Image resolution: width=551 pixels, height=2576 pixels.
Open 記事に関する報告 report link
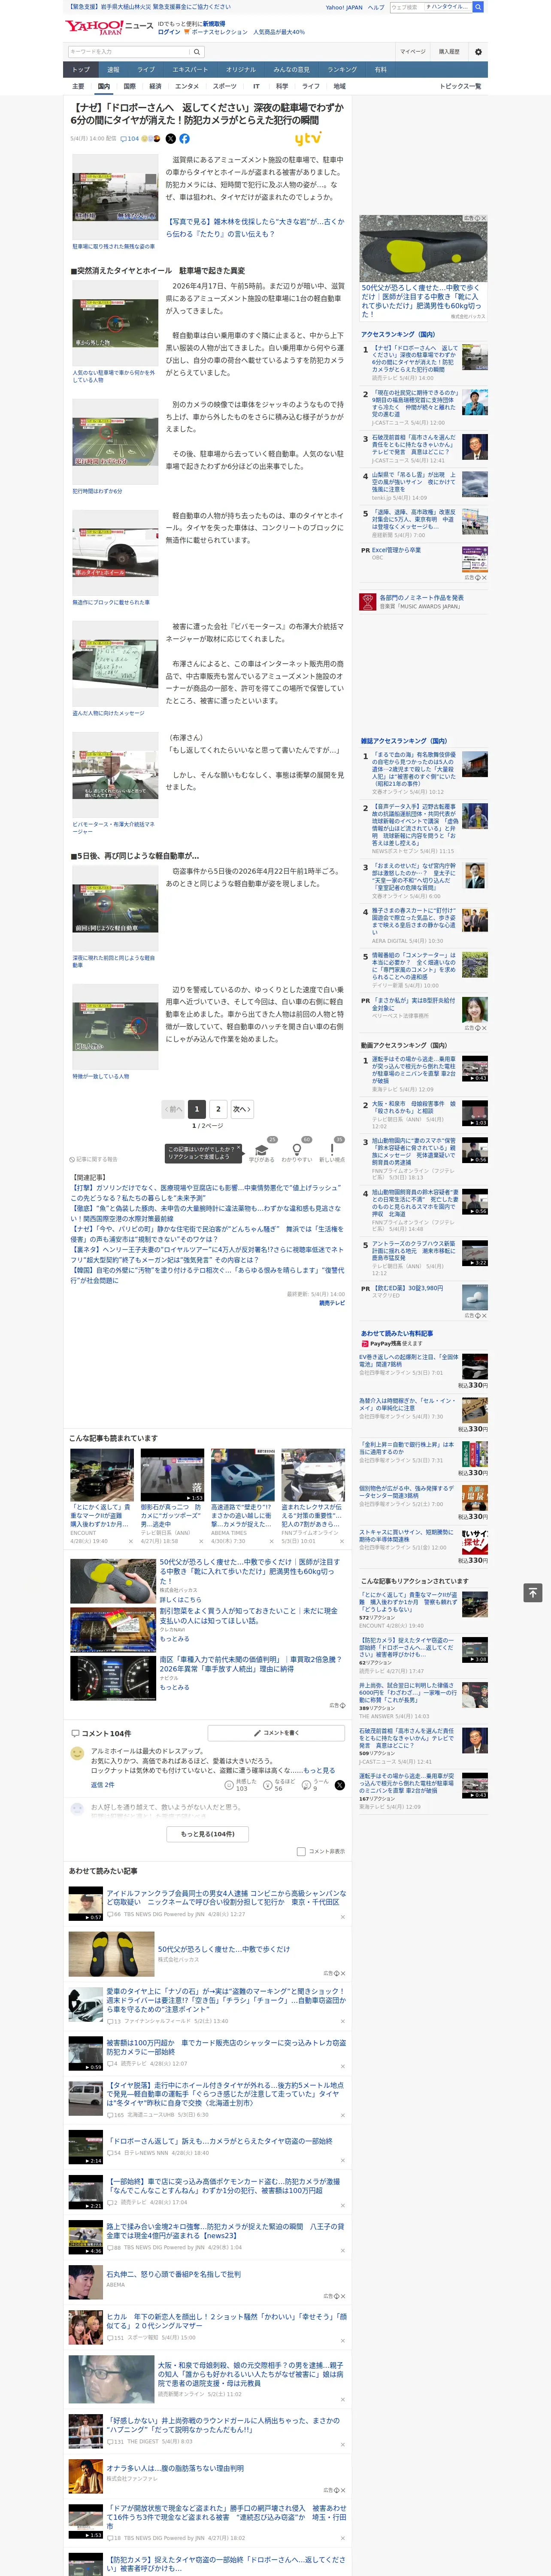click(94, 1160)
